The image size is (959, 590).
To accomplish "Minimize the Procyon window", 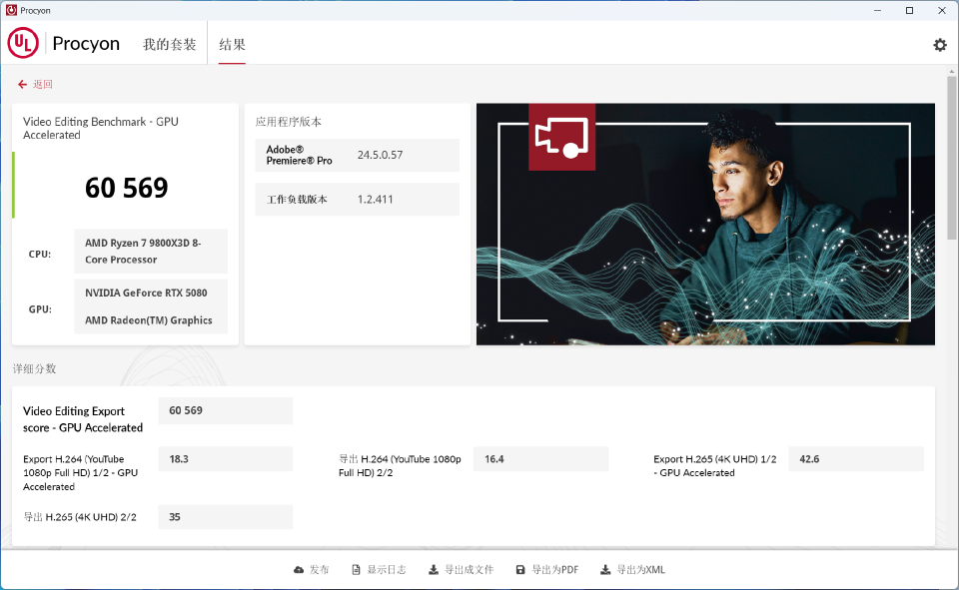I will tap(878, 10).
